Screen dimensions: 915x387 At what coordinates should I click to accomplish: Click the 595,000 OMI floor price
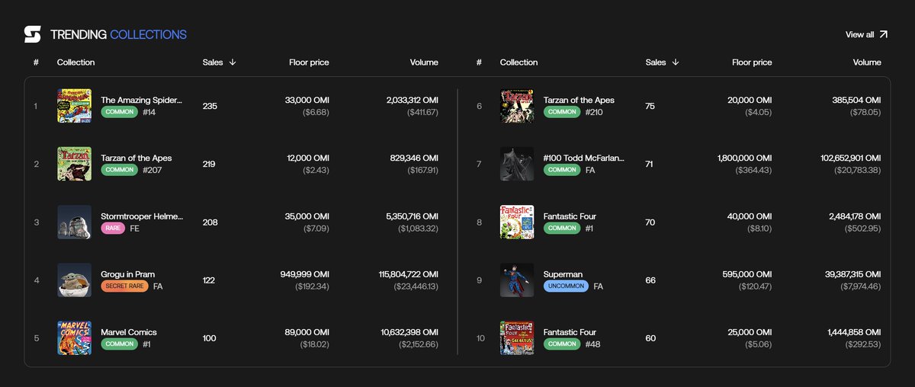point(747,273)
